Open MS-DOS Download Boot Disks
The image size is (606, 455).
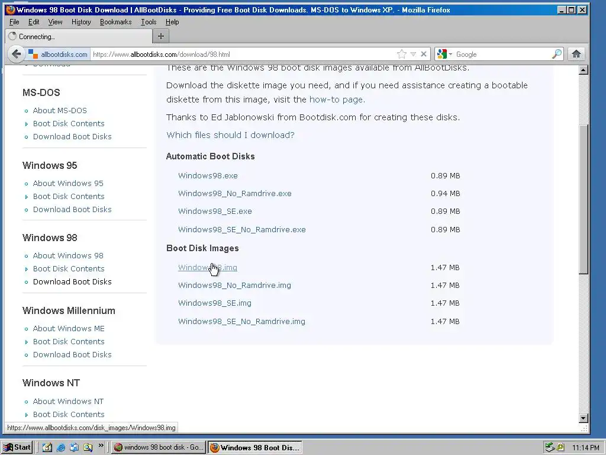[x=72, y=137]
